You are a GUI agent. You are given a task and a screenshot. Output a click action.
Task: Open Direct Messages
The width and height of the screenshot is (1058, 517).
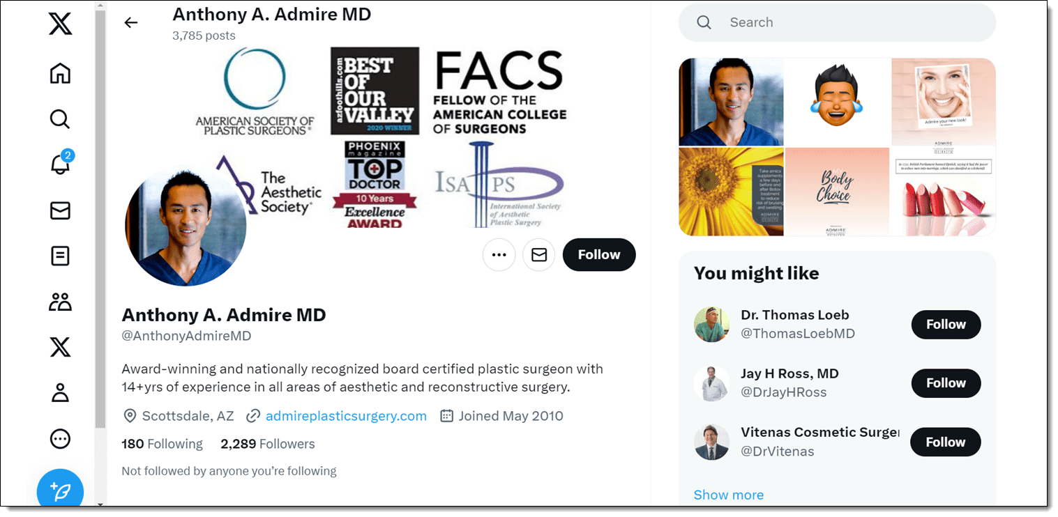60,210
